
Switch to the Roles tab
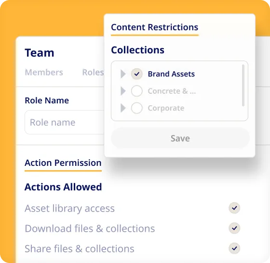pos(93,72)
